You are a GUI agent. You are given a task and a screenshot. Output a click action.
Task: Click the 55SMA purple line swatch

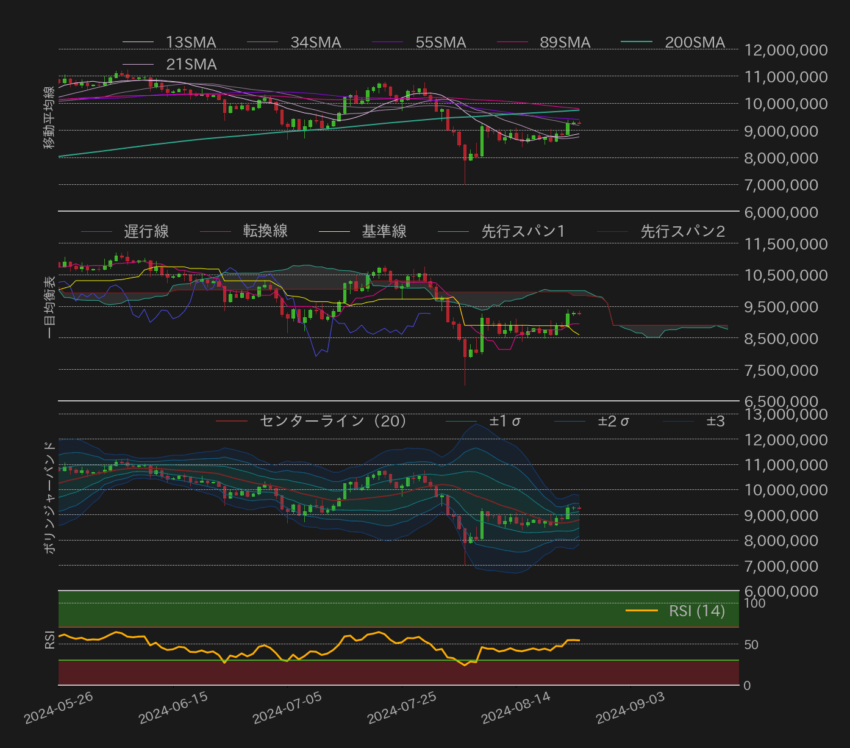(x=387, y=42)
